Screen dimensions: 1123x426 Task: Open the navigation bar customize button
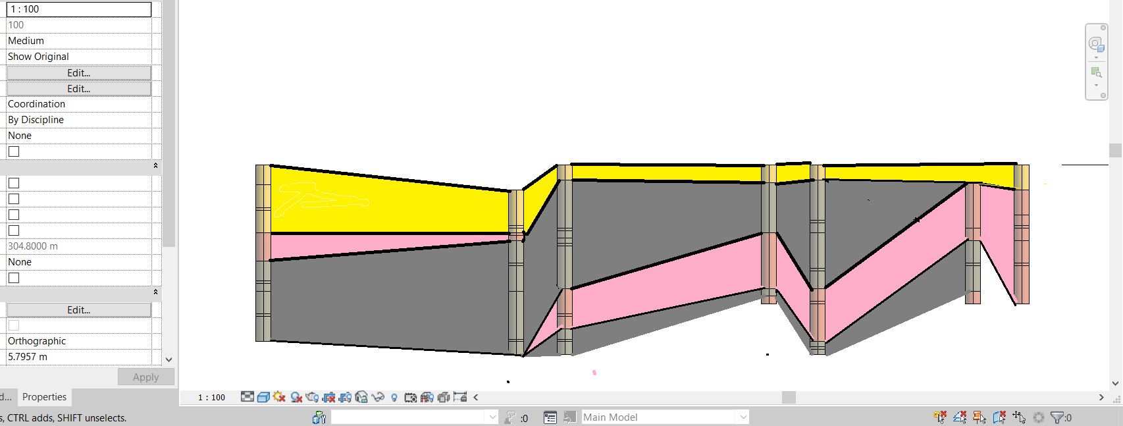point(1103,95)
